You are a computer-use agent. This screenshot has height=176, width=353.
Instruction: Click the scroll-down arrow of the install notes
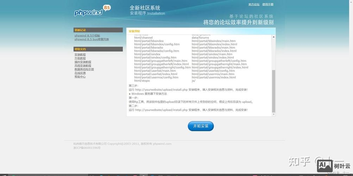pyautogui.click(x=273, y=114)
